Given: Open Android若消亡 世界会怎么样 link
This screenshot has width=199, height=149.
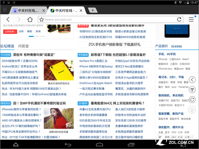Looking at the screenshot, I should click(x=20, y=66).
